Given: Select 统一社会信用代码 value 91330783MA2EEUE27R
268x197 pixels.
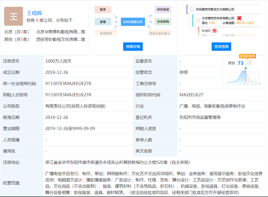Looking at the screenshot, I should [68, 84].
